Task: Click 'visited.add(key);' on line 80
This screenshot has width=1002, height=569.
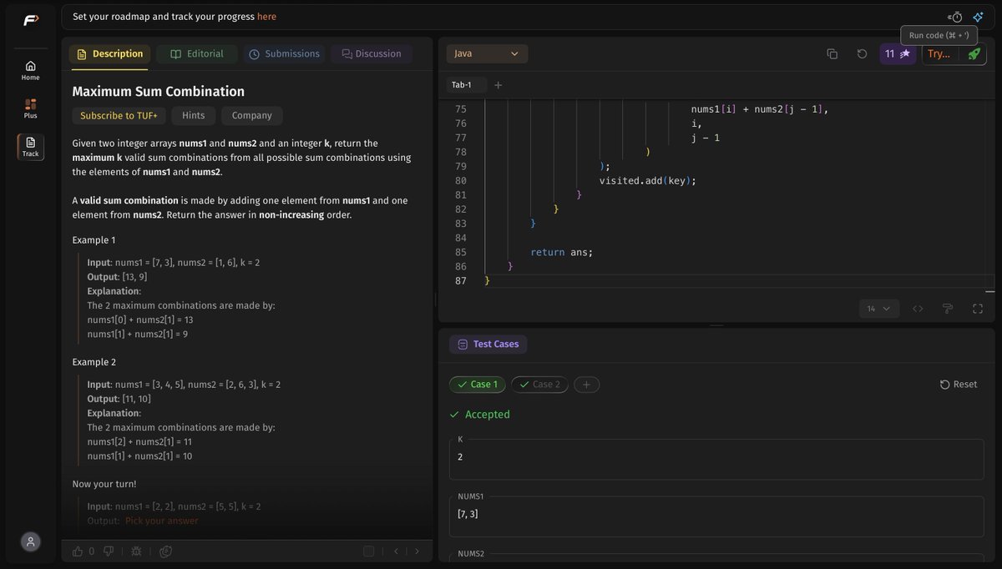Action: [x=648, y=180]
